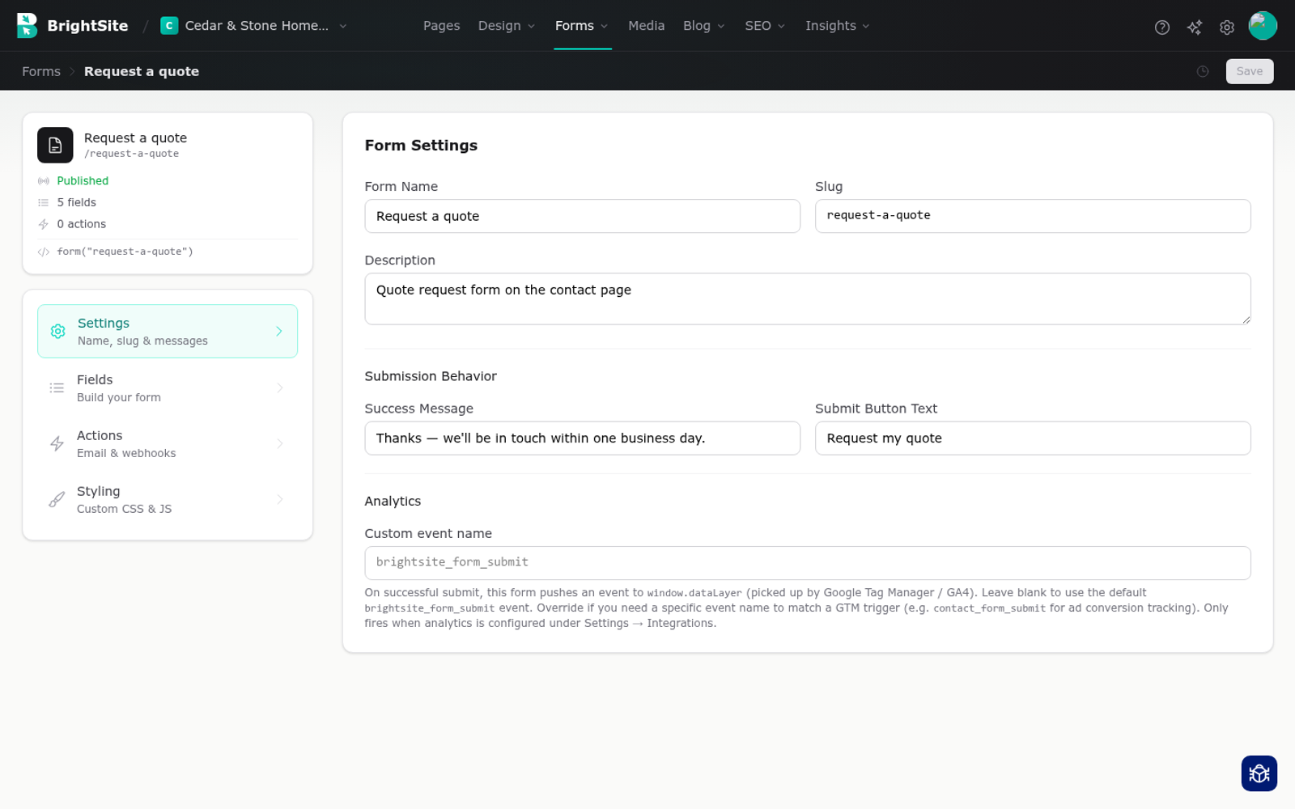Select the Styling Custom CSS & JS section

coord(168,499)
